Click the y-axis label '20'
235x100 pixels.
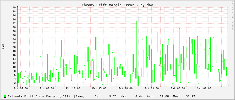(14, 47)
